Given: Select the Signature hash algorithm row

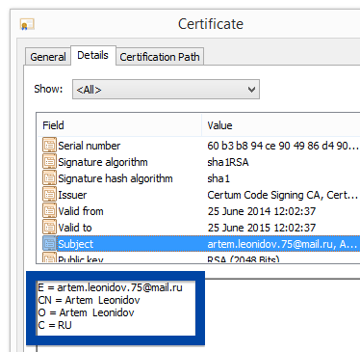Looking at the screenshot, I should pyautogui.click(x=198, y=178).
